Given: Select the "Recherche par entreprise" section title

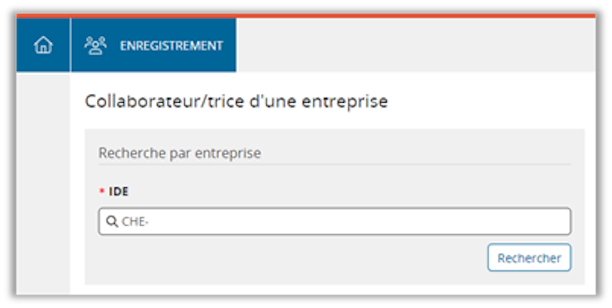Looking at the screenshot, I should coord(179,153).
